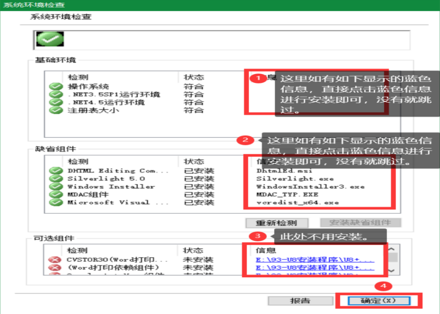The image size is (440, 314).
Task: Click the 检测 column header in 缺省组件
Action: point(78,161)
